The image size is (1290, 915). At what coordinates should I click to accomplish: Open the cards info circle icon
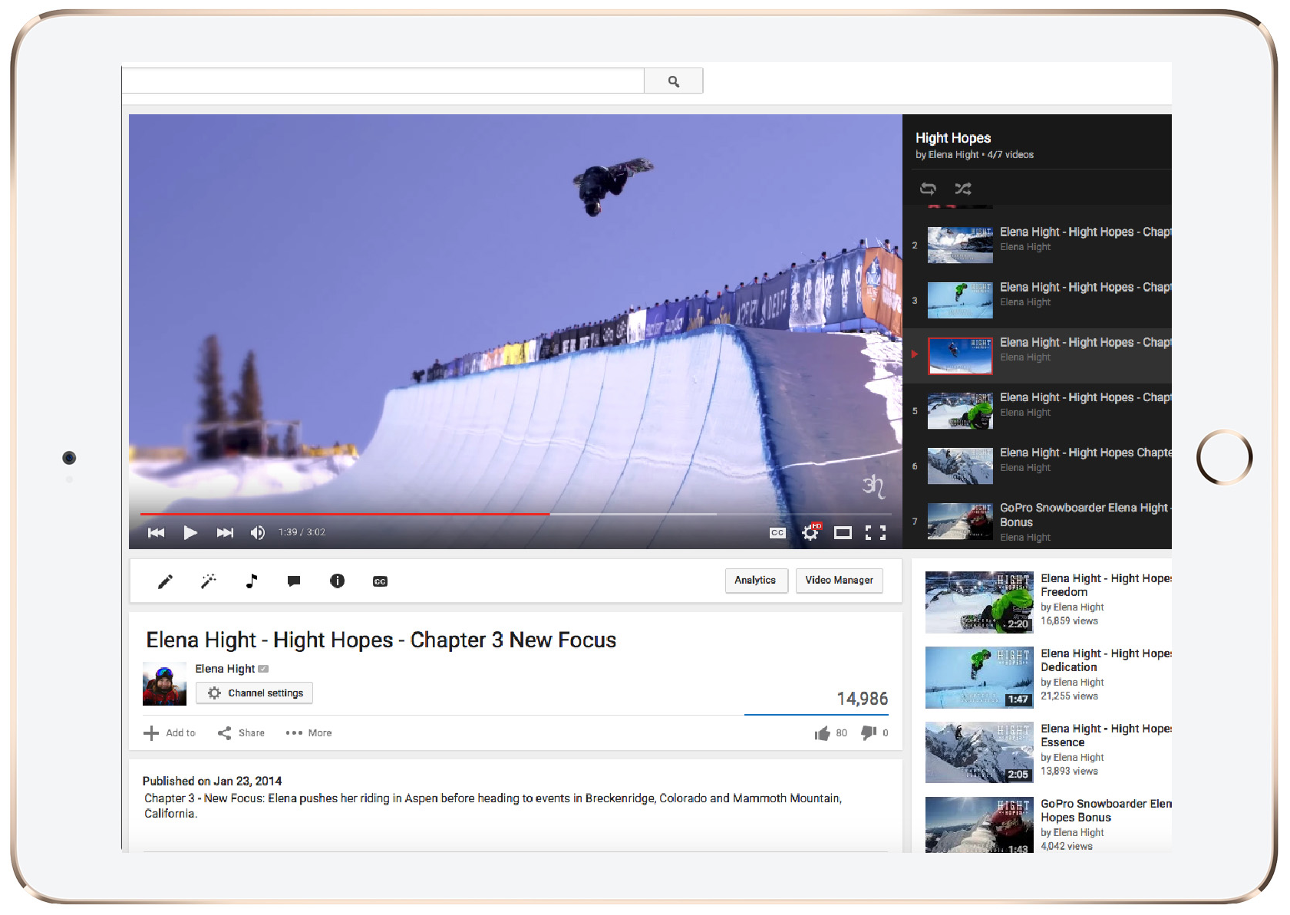click(x=337, y=581)
